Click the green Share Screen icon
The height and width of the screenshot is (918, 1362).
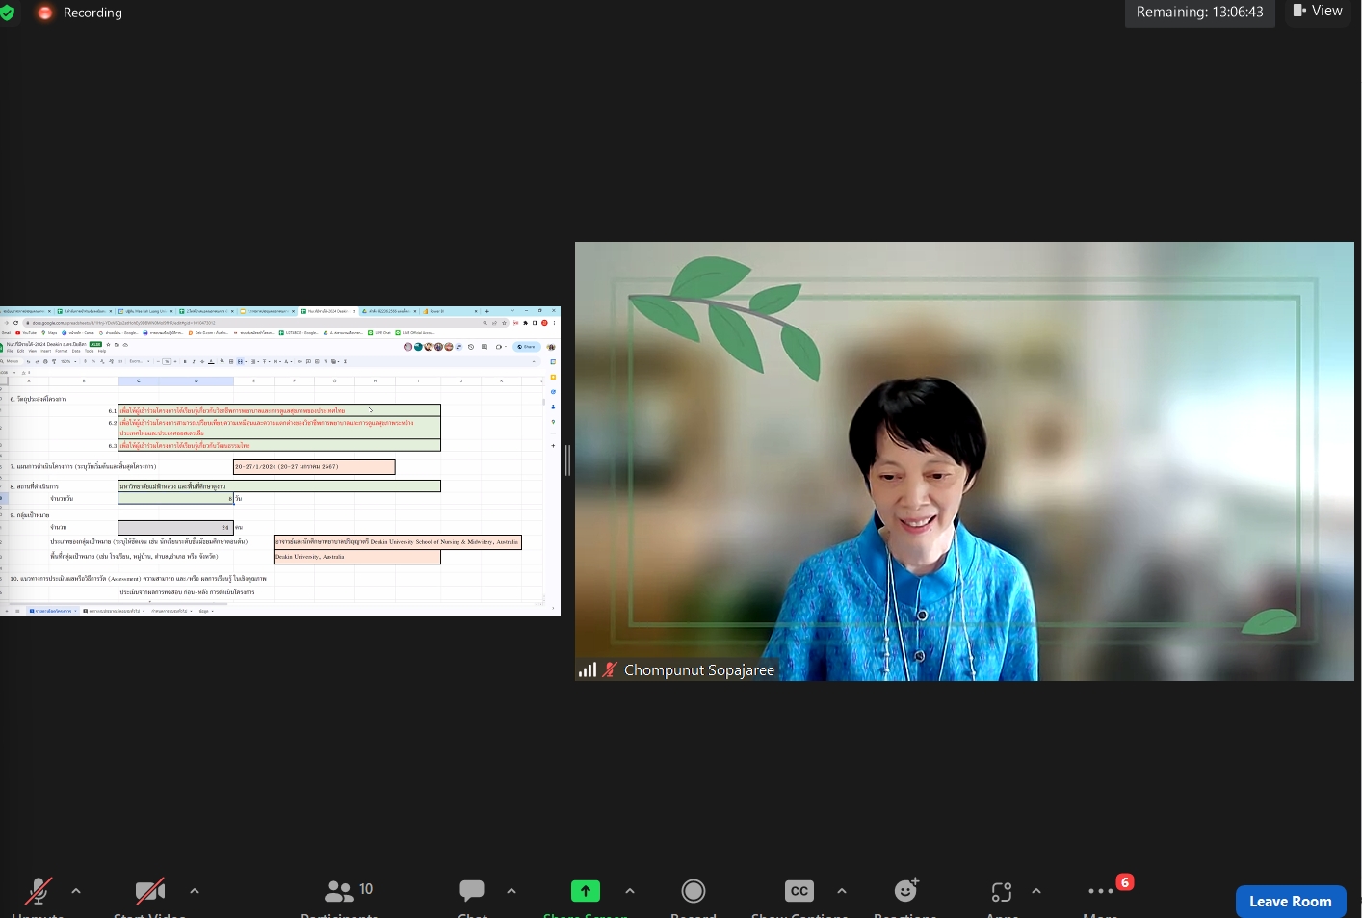coord(586,891)
